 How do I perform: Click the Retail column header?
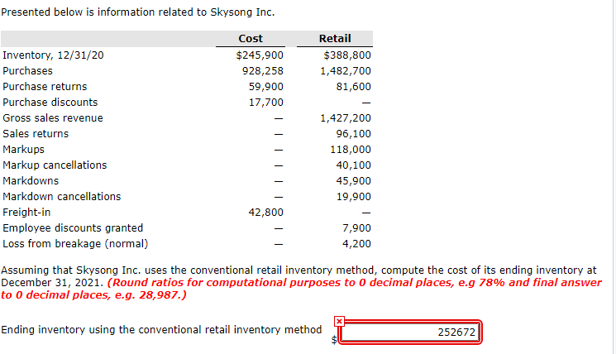[x=335, y=39]
